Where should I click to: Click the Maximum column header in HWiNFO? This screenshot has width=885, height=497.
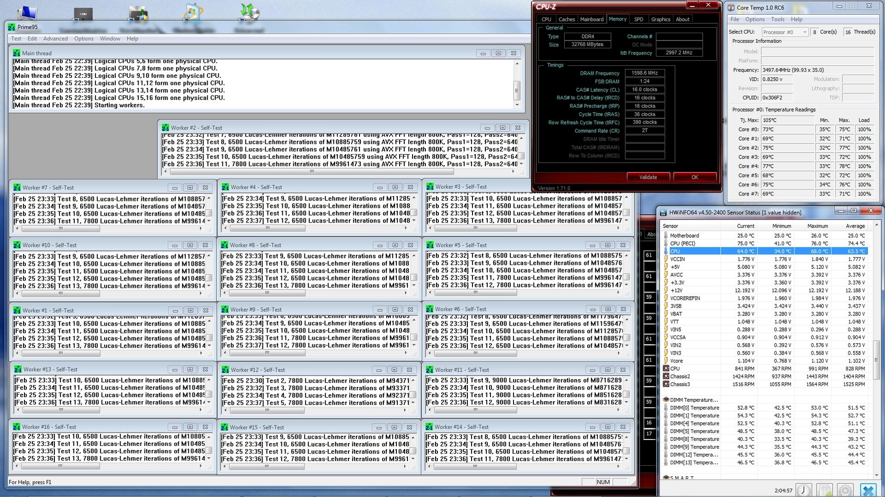[x=813, y=226]
